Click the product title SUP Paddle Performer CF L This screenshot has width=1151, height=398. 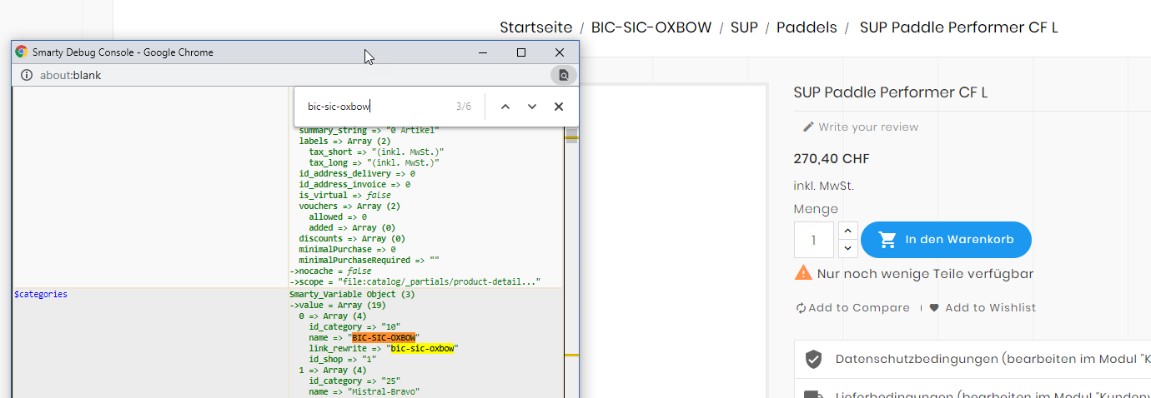click(891, 92)
